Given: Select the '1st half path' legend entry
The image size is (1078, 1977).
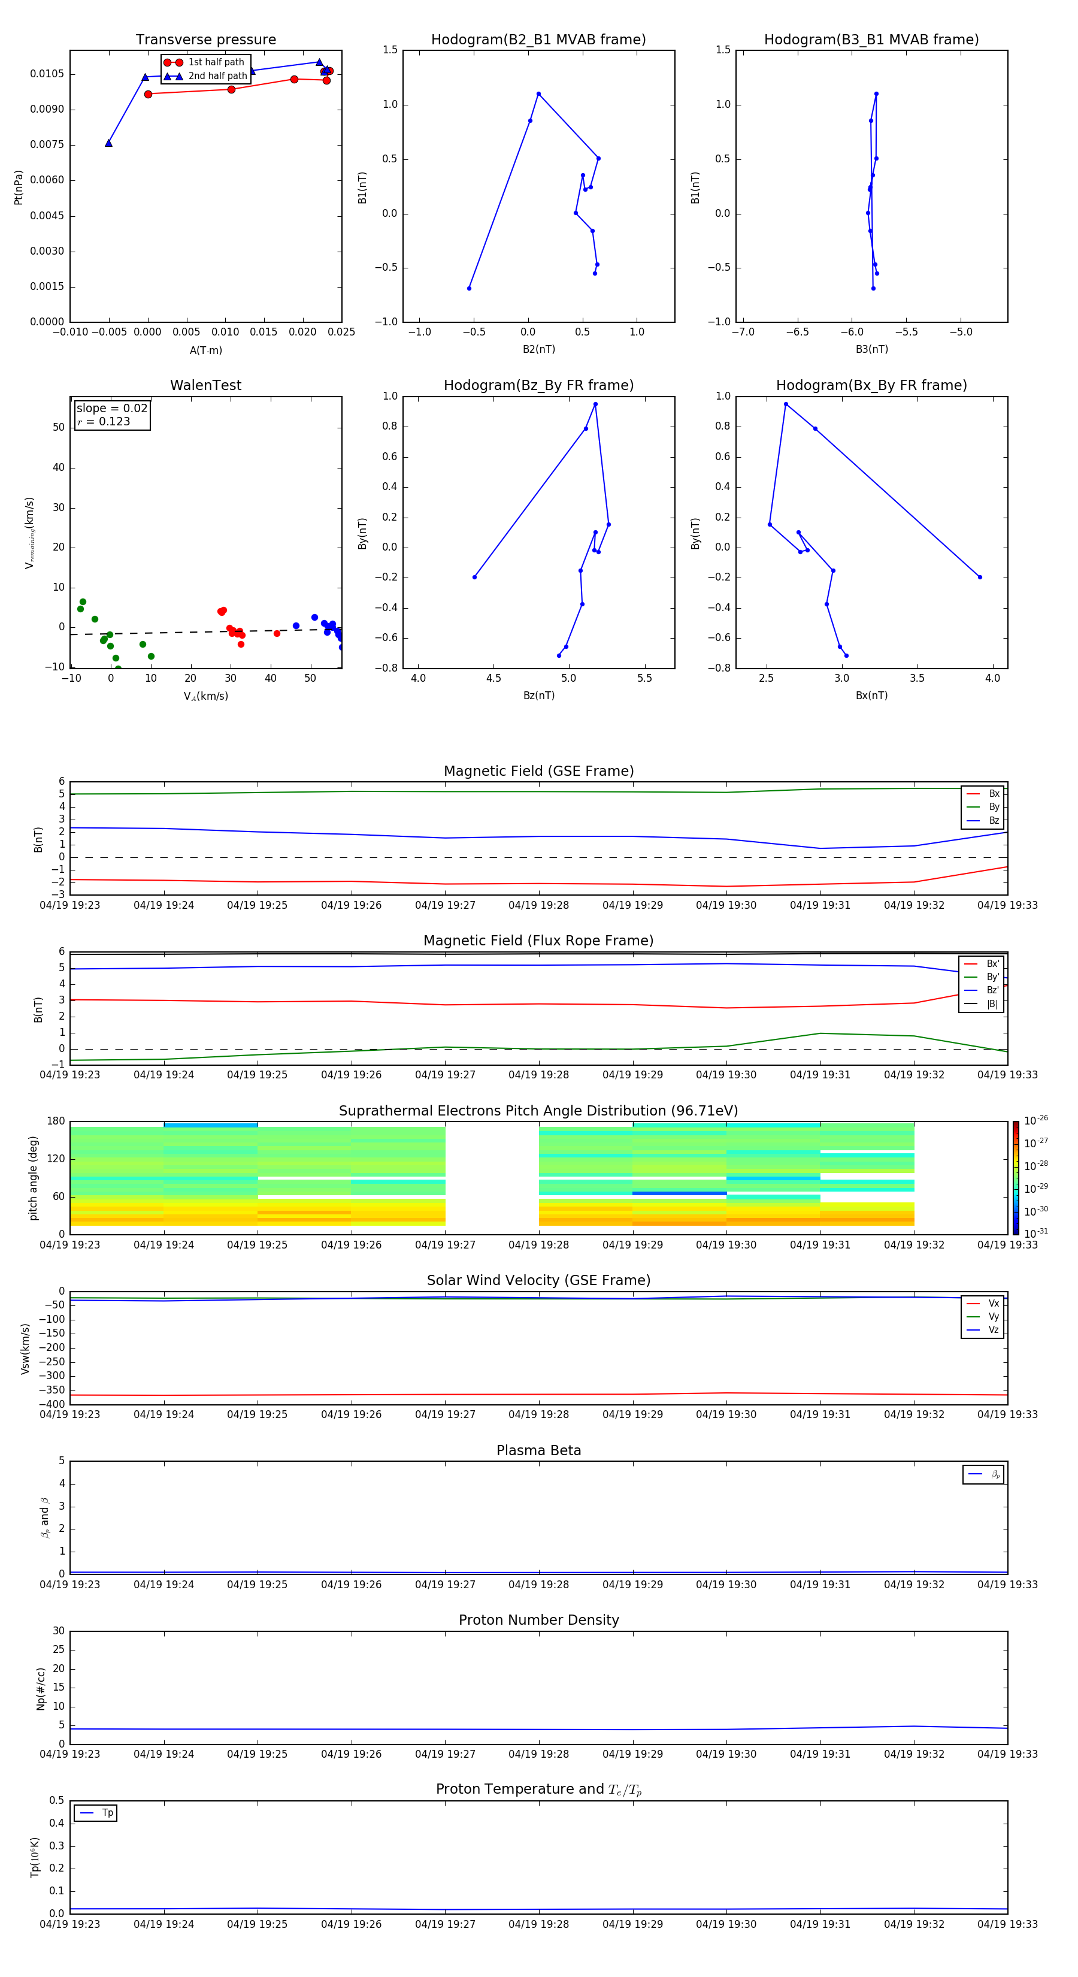Looking at the screenshot, I should pyautogui.click(x=205, y=62).
